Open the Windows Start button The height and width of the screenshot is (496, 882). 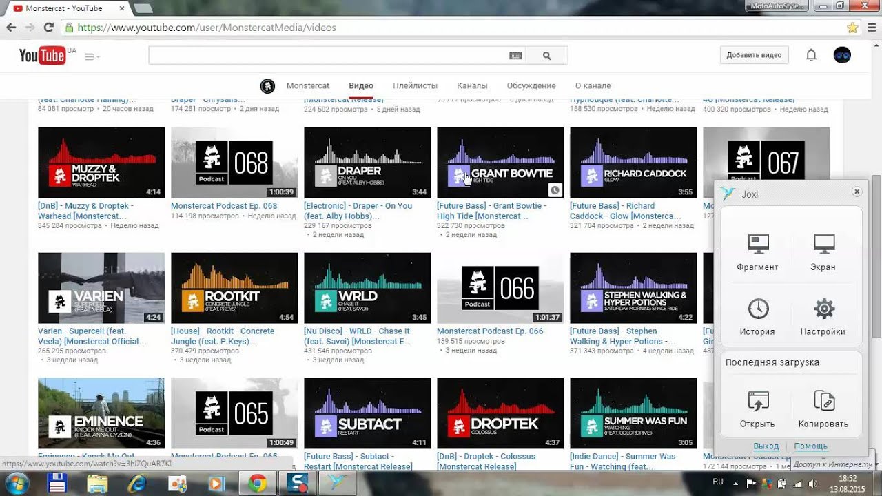pyautogui.click(x=16, y=484)
